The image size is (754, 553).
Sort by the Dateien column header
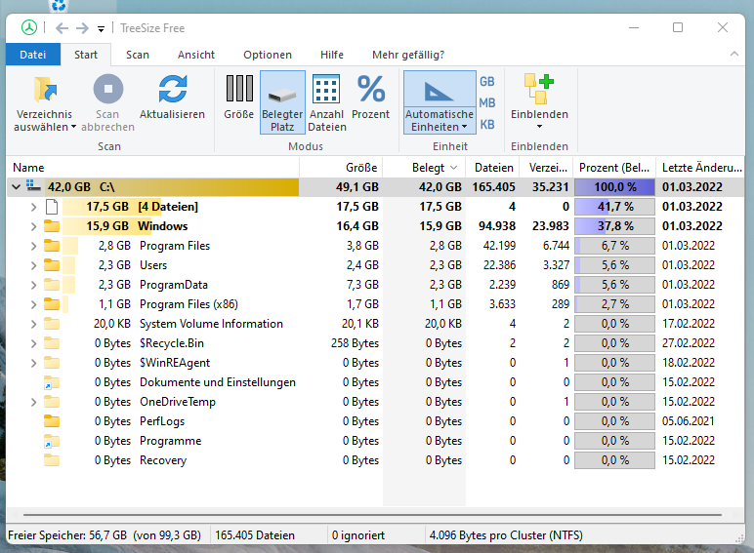click(x=492, y=168)
